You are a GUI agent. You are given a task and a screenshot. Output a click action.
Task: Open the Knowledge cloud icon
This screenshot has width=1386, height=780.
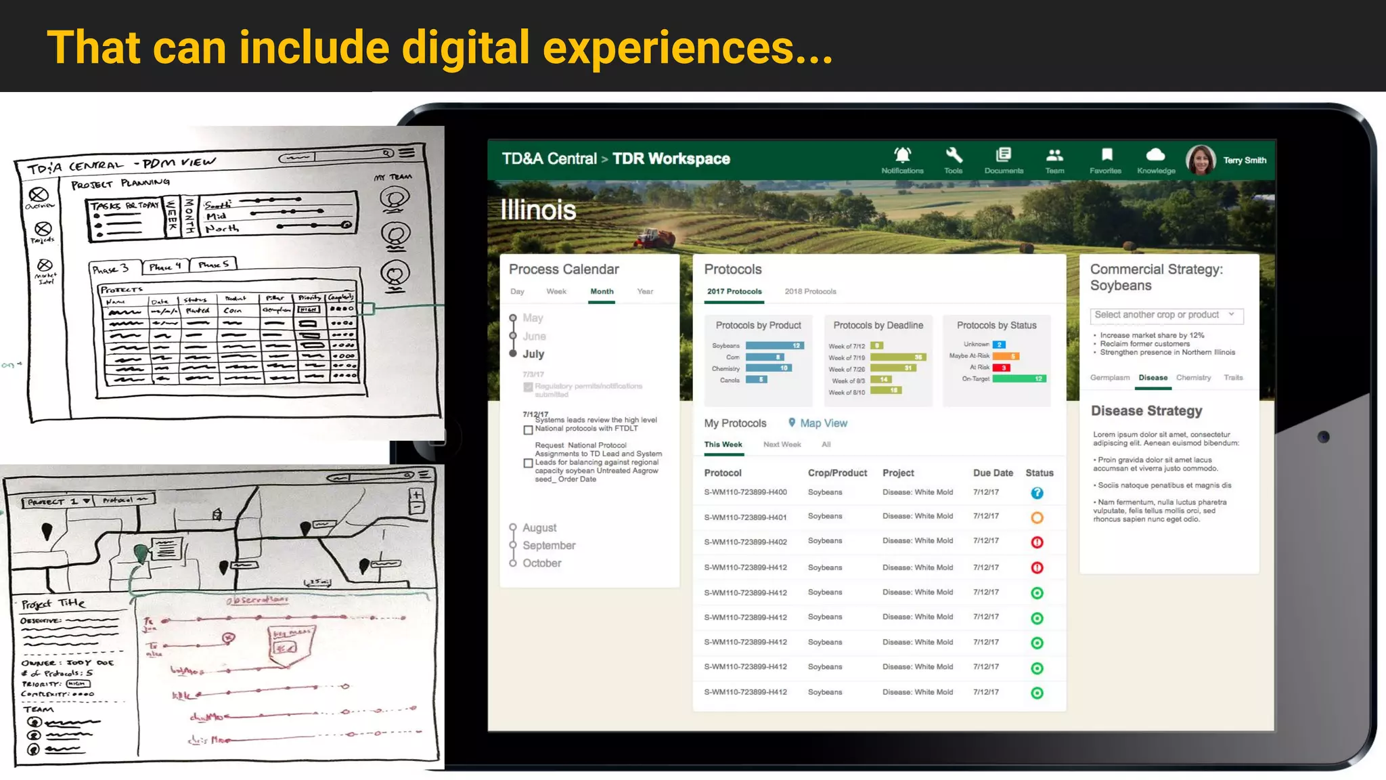(1156, 155)
